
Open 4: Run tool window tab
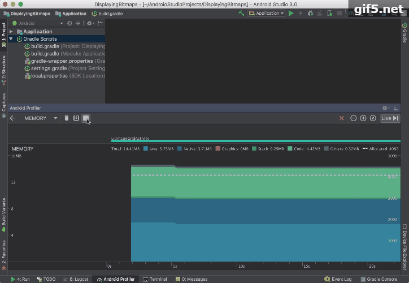coord(20,279)
